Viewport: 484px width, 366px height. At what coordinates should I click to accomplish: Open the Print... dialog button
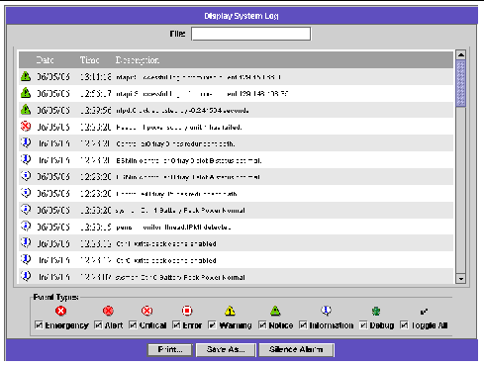tap(170, 350)
